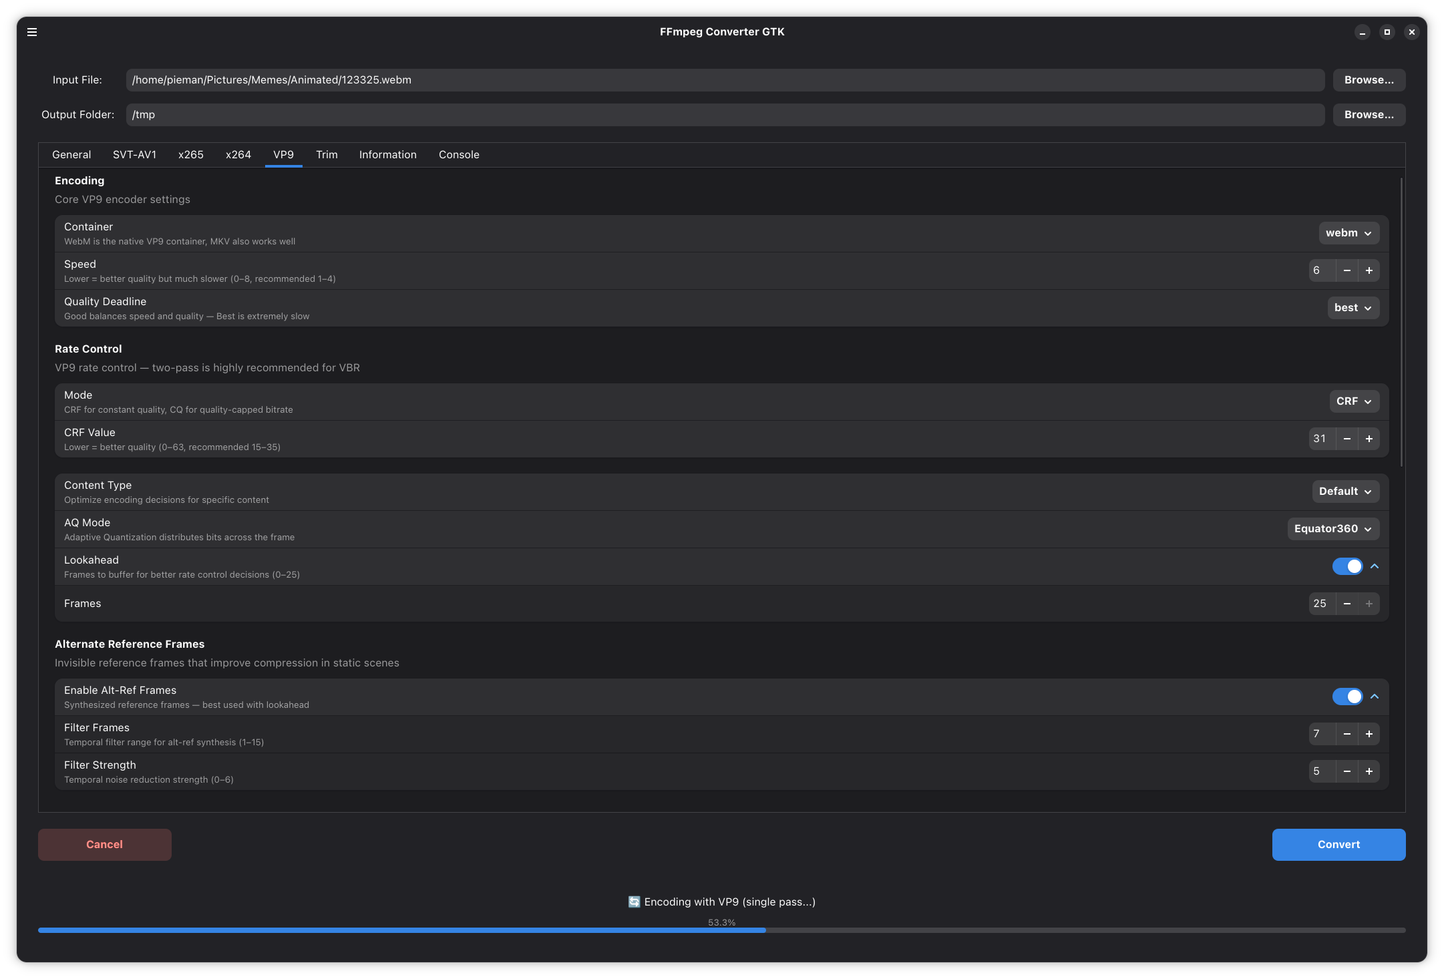Turn off Enable Alt-Ref Frames switch
This screenshot has height=979, width=1444.
click(x=1347, y=697)
